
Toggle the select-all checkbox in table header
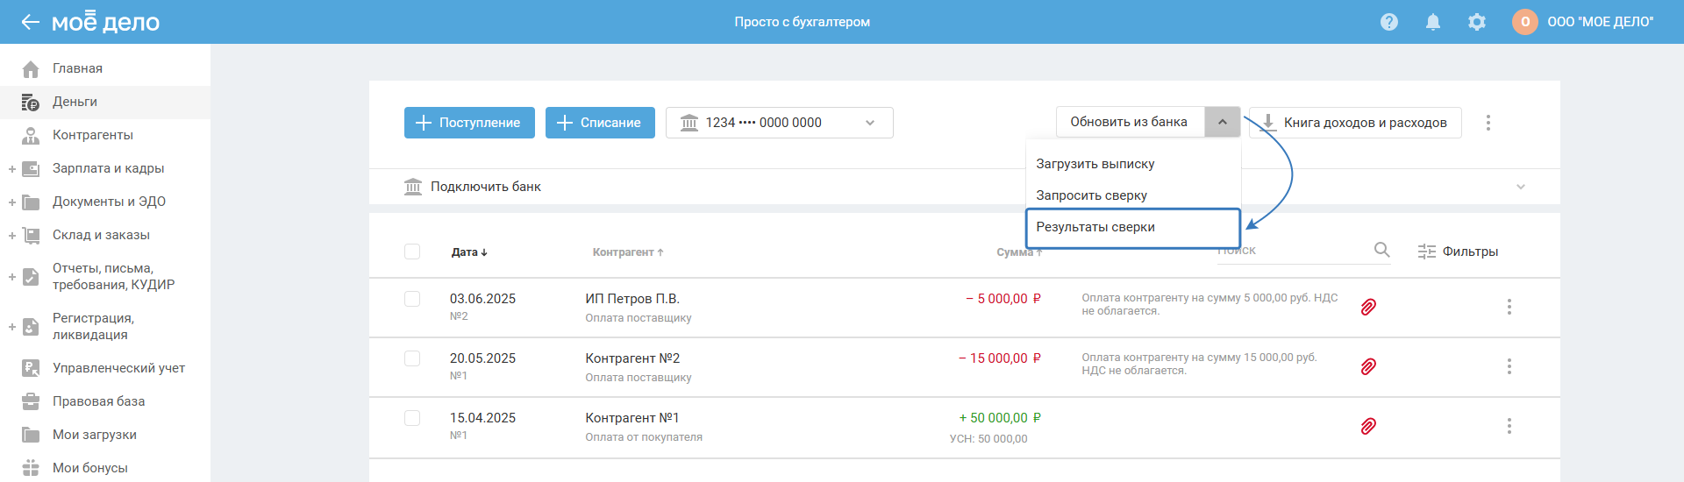(x=412, y=252)
